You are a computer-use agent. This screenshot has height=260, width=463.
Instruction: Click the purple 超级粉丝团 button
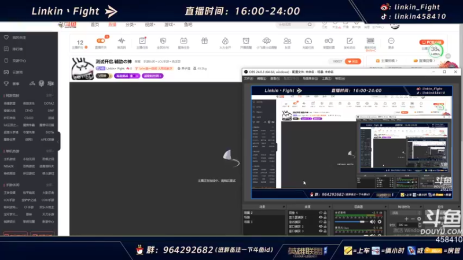tap(152, 76)
